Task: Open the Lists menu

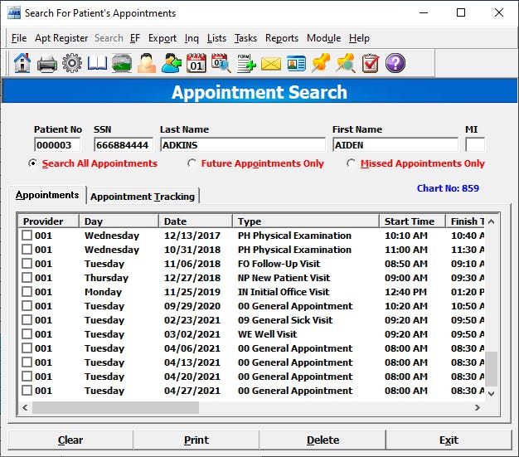Action: point(216,38)
